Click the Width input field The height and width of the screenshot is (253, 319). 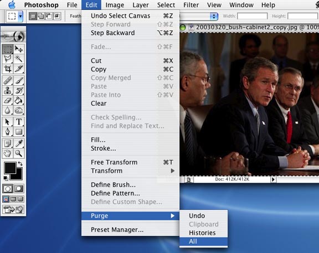click(x=253, y=16)
